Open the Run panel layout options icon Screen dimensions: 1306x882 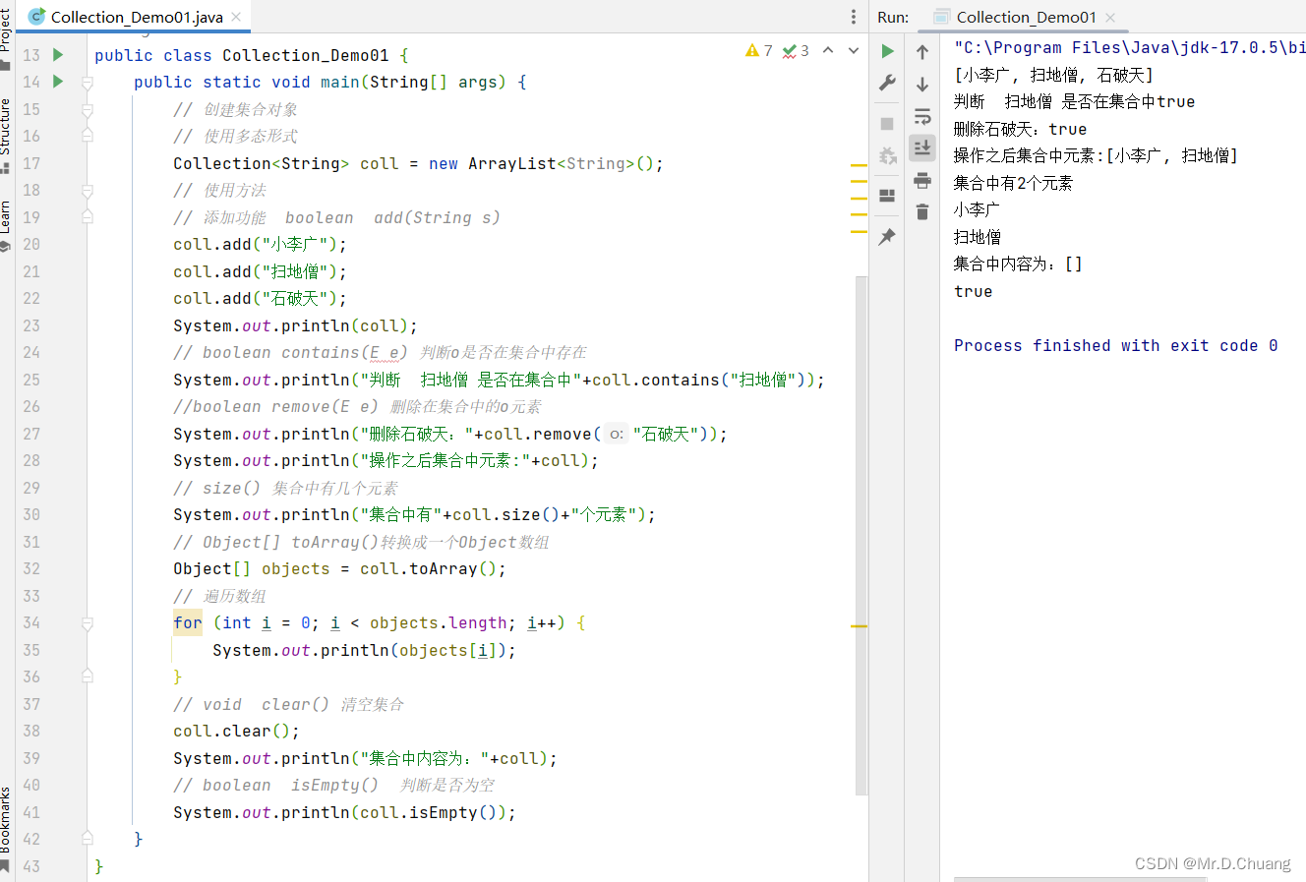pyautogui.click(x=887, y=196)
